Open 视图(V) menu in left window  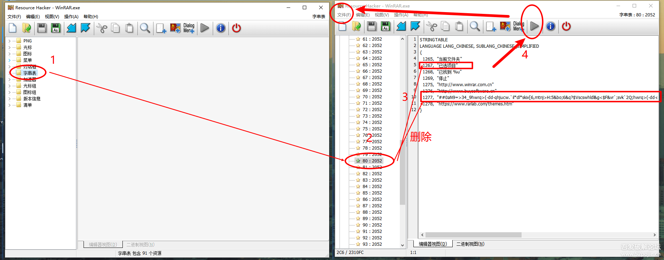(x=52, y=16)
